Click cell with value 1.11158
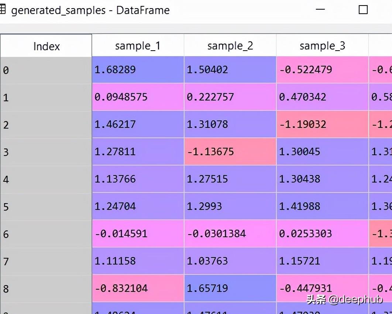This screenshot has width=392, height=314. click(x=138, y=261)
